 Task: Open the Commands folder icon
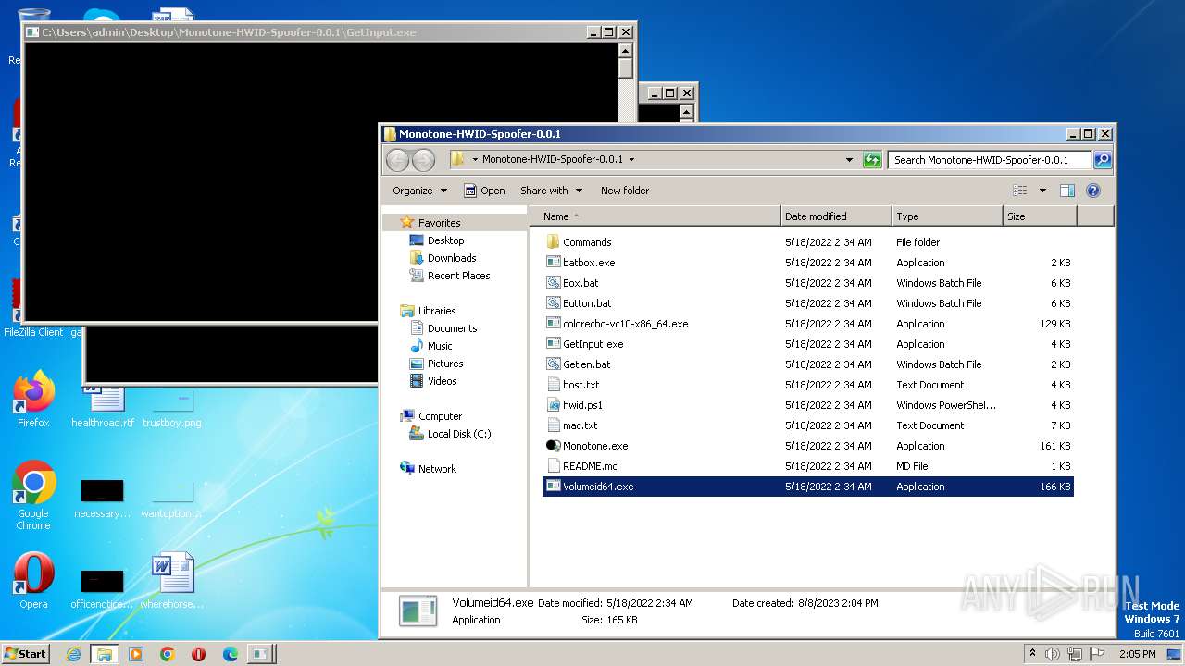pyautogui.click(x=554, y=242)
